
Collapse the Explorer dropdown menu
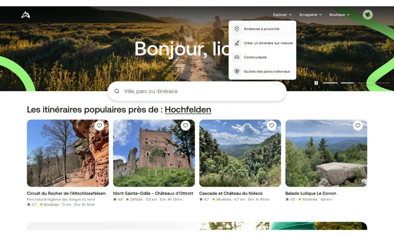click(x=282, y=15)
